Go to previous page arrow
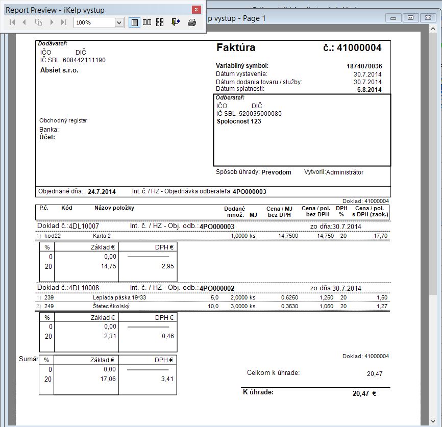Viewport: 442px width, 427px height. 24,22
